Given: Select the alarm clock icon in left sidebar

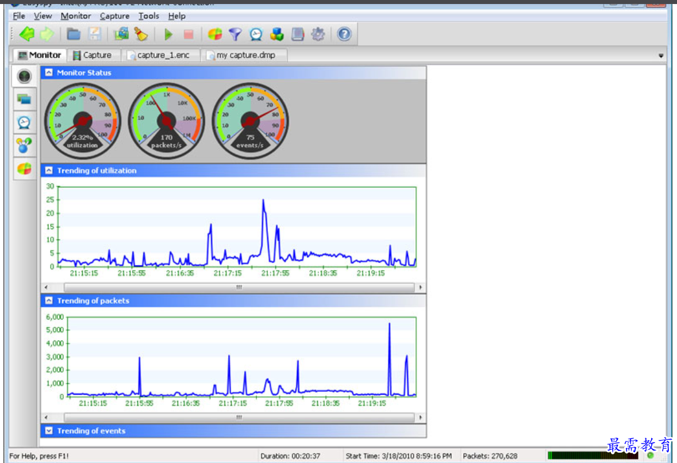Looking at the screenshot, I should (x=24, y=122).
